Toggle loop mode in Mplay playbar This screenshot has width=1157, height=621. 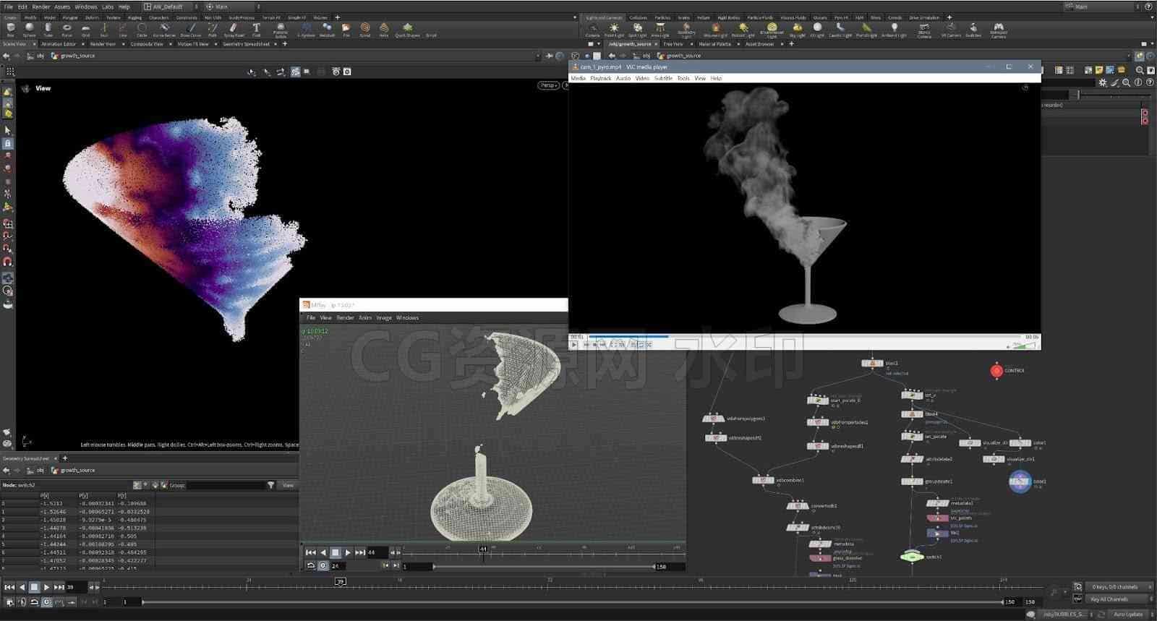pos(311,565)
